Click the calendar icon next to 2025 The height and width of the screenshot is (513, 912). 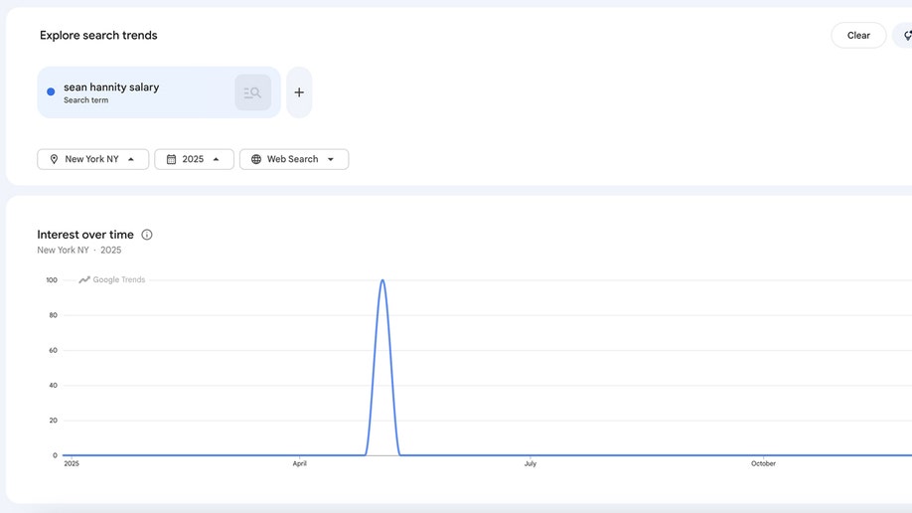click(171, 159)
